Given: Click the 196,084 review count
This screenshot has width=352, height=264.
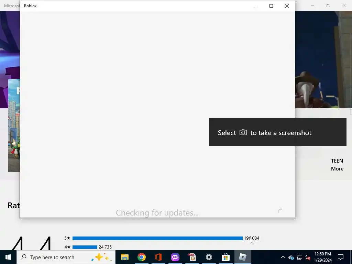Looking at the screenshot, I should (x=251, y=238).
